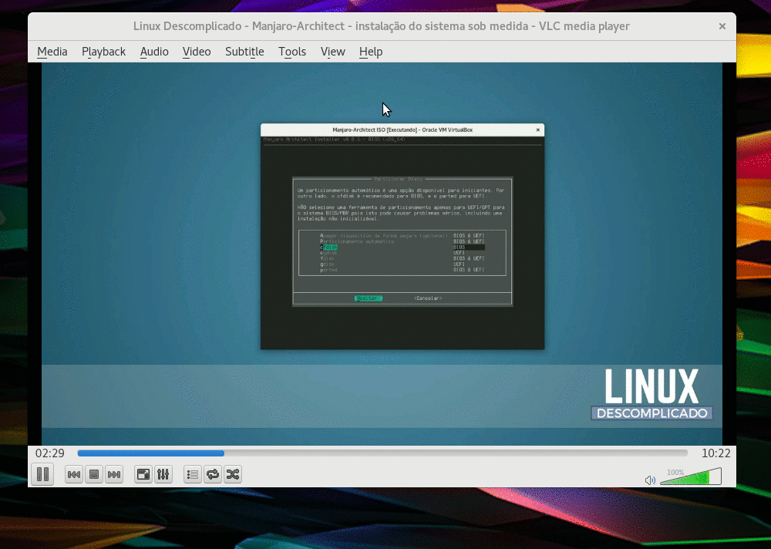
Task: Expand the Audio menu
Action: pyautogui.click(x=154, y=52)
